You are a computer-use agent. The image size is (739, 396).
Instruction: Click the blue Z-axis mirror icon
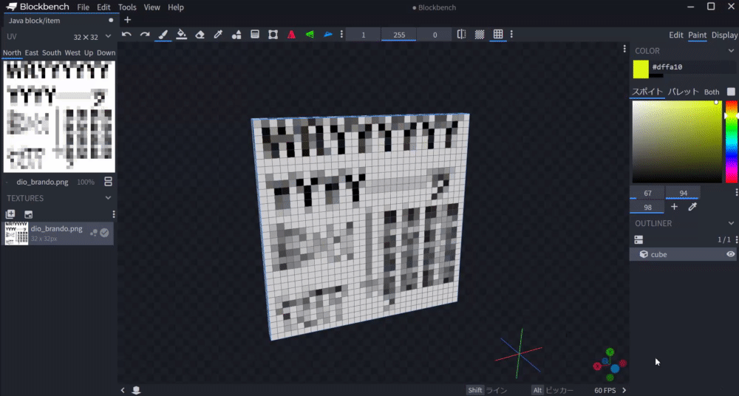point(328,35)
